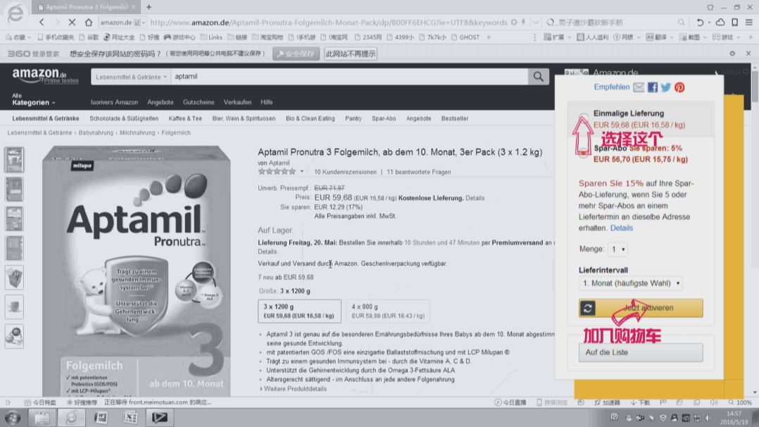759x427 pixels.
Task: Share the product via email icon
Action: [639, 87]
